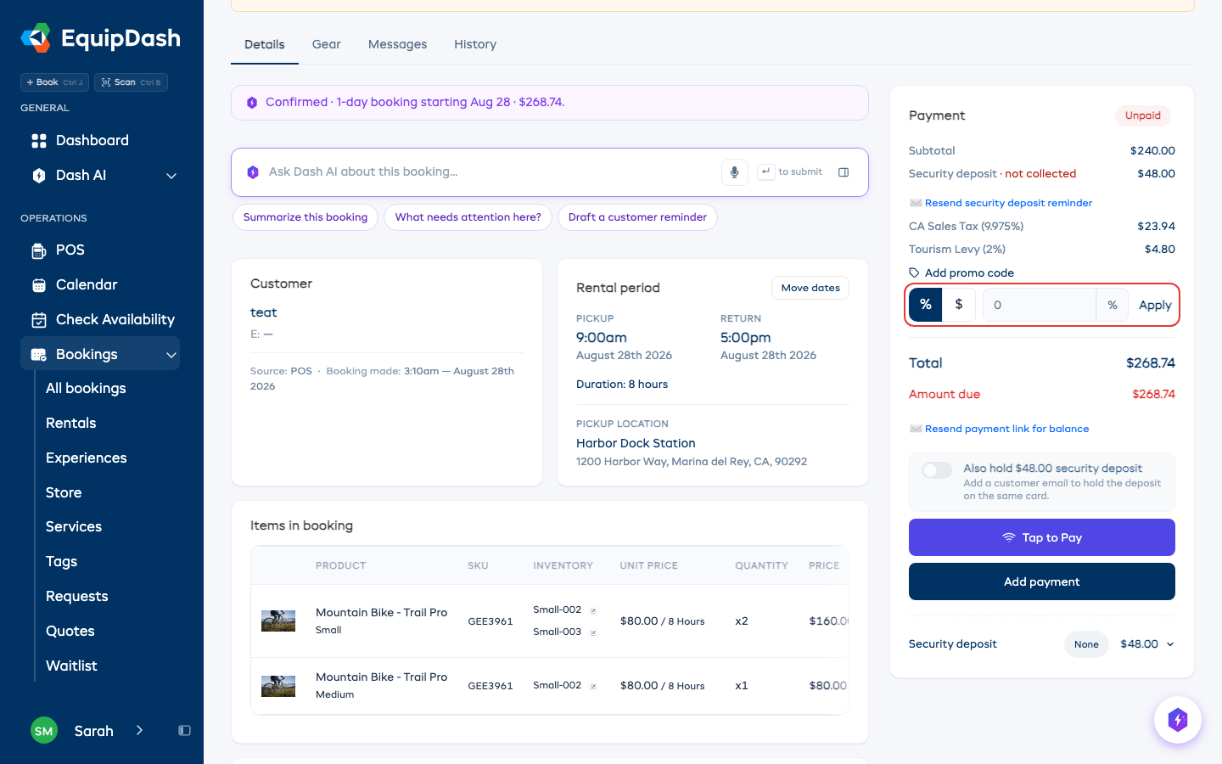
Task: Click the Add payment button
Action: tap(1042, 581)
